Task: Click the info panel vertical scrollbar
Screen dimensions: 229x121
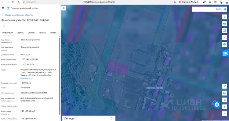Action: coord(60,76)
